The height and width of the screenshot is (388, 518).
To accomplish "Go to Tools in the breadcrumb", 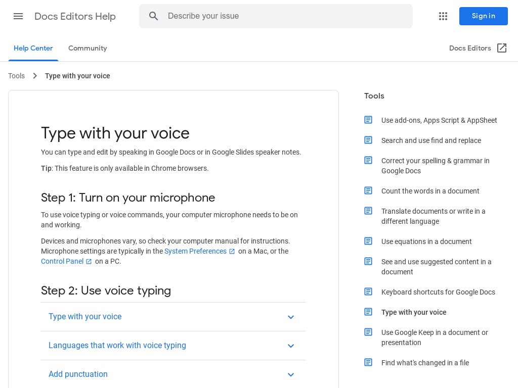I will pyautogui.click(x=17, y=76).
